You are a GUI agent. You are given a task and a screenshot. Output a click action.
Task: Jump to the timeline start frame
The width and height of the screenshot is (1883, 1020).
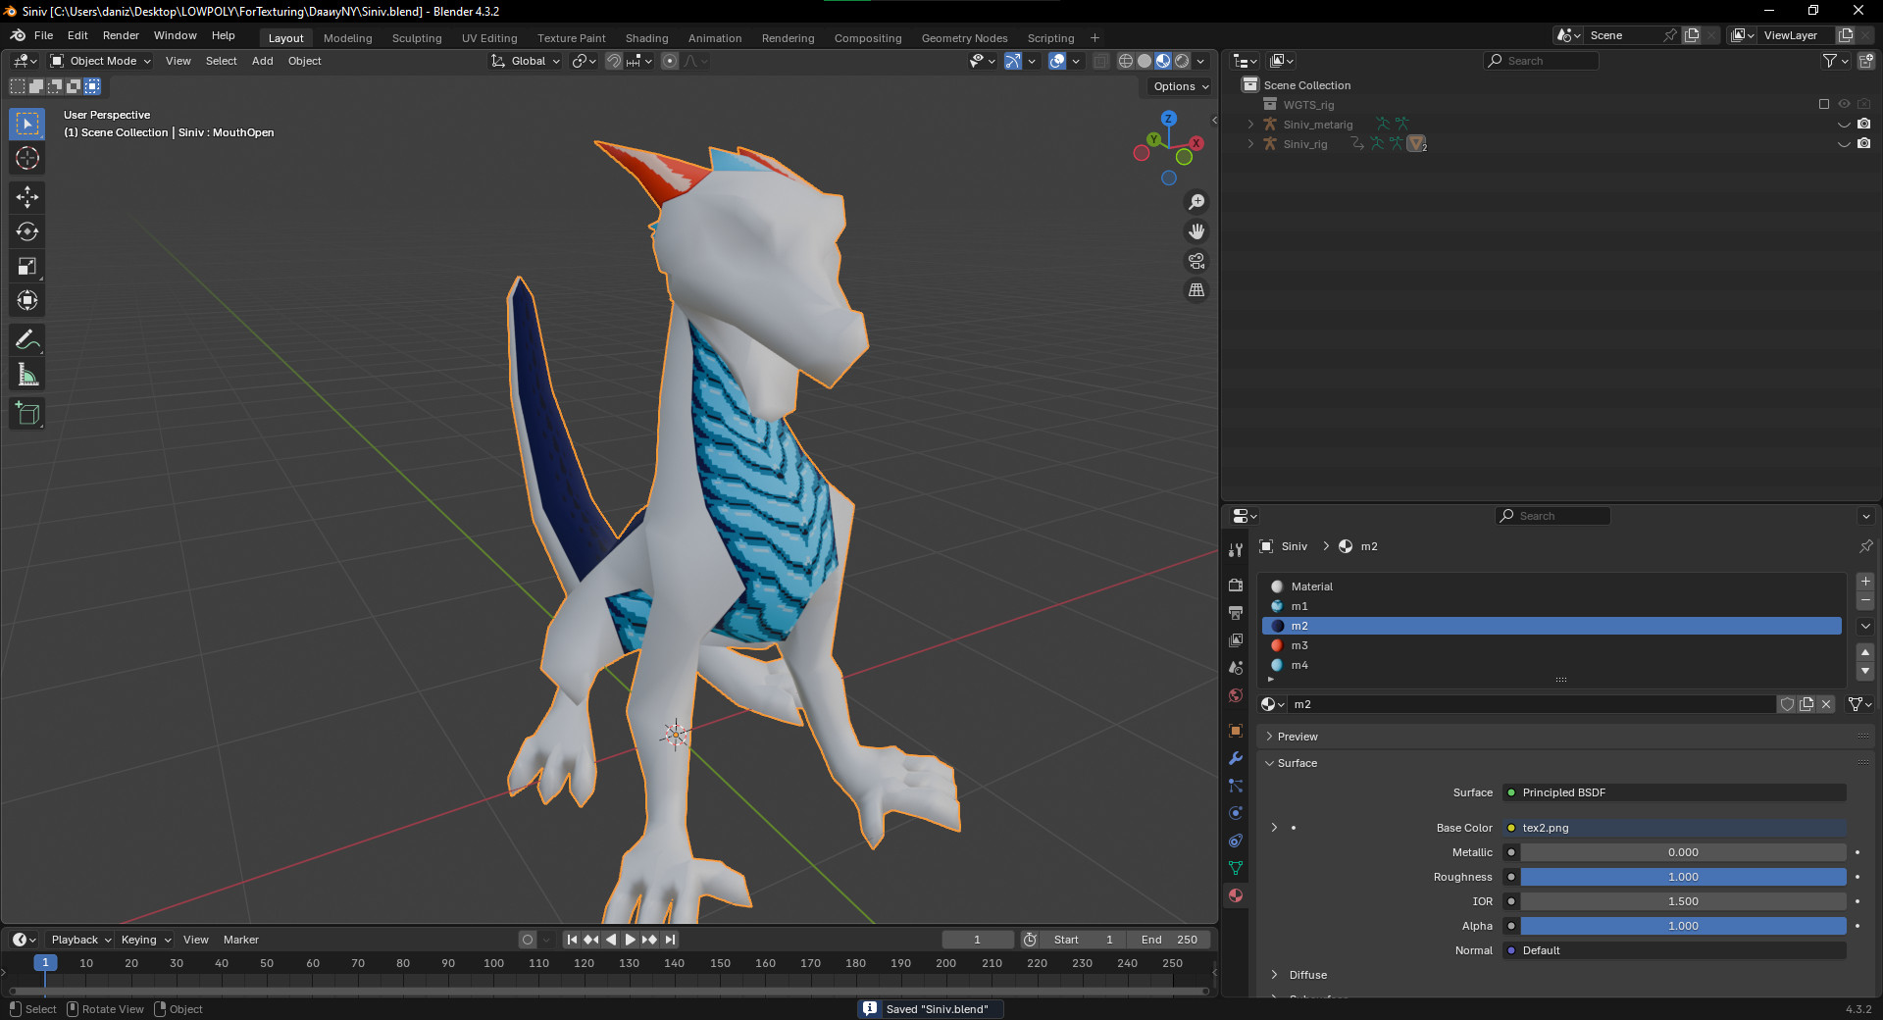tap(572, 940)
